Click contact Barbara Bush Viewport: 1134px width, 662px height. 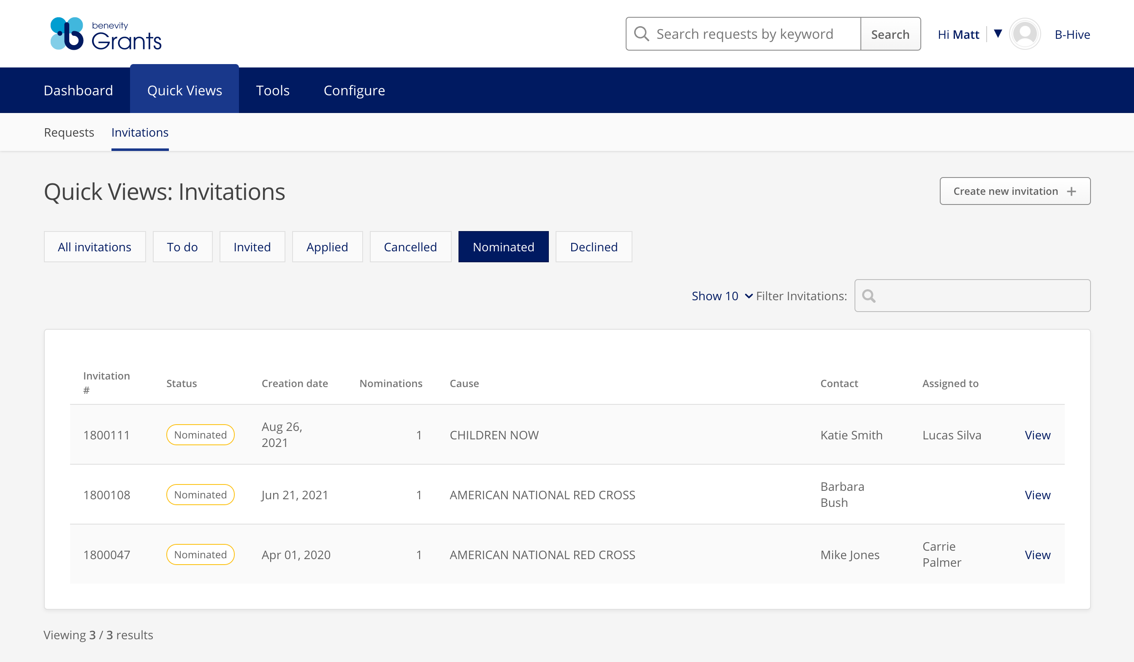(842, 494)
